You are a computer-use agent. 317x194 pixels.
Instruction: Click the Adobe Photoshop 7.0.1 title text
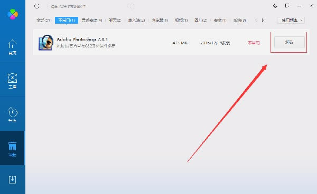pyautogui.click(x=82, y=39)
